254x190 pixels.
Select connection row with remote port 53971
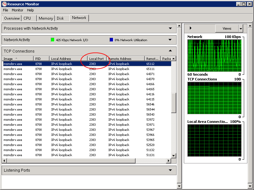click(x=87, y=124)
